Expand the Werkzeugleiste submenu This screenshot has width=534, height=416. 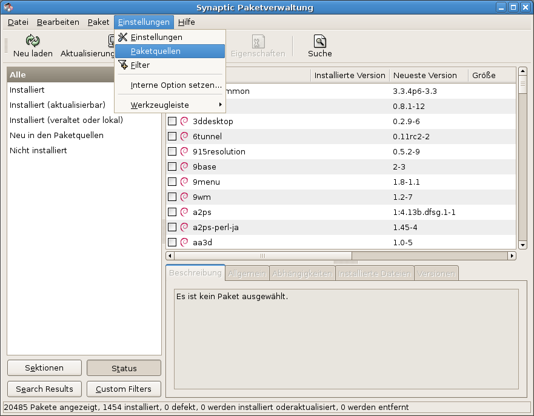(x=170, y=105)
